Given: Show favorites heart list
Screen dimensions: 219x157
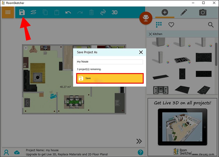Looking at the screenshot, I should click(x=171, y=25).
